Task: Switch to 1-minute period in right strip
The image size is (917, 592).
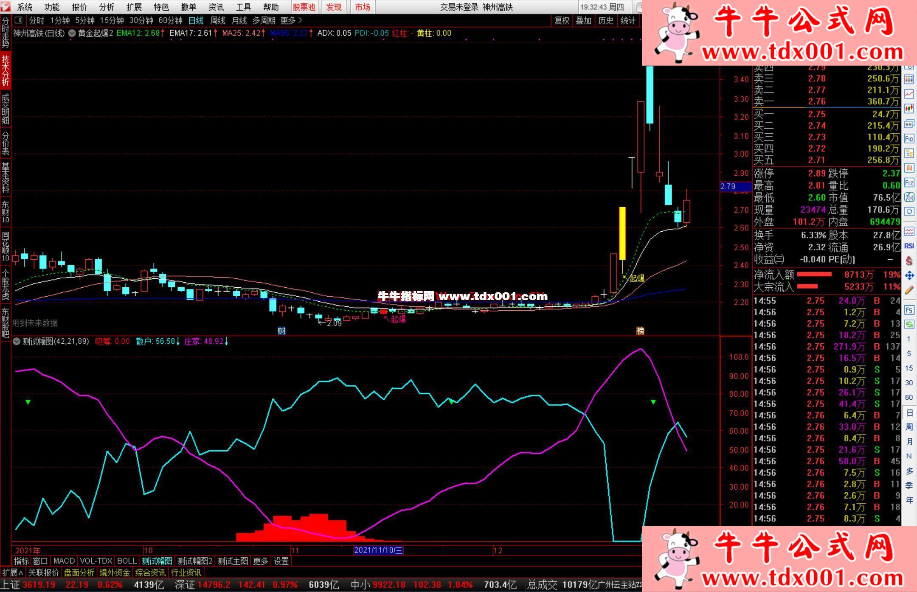Action: 909,339
